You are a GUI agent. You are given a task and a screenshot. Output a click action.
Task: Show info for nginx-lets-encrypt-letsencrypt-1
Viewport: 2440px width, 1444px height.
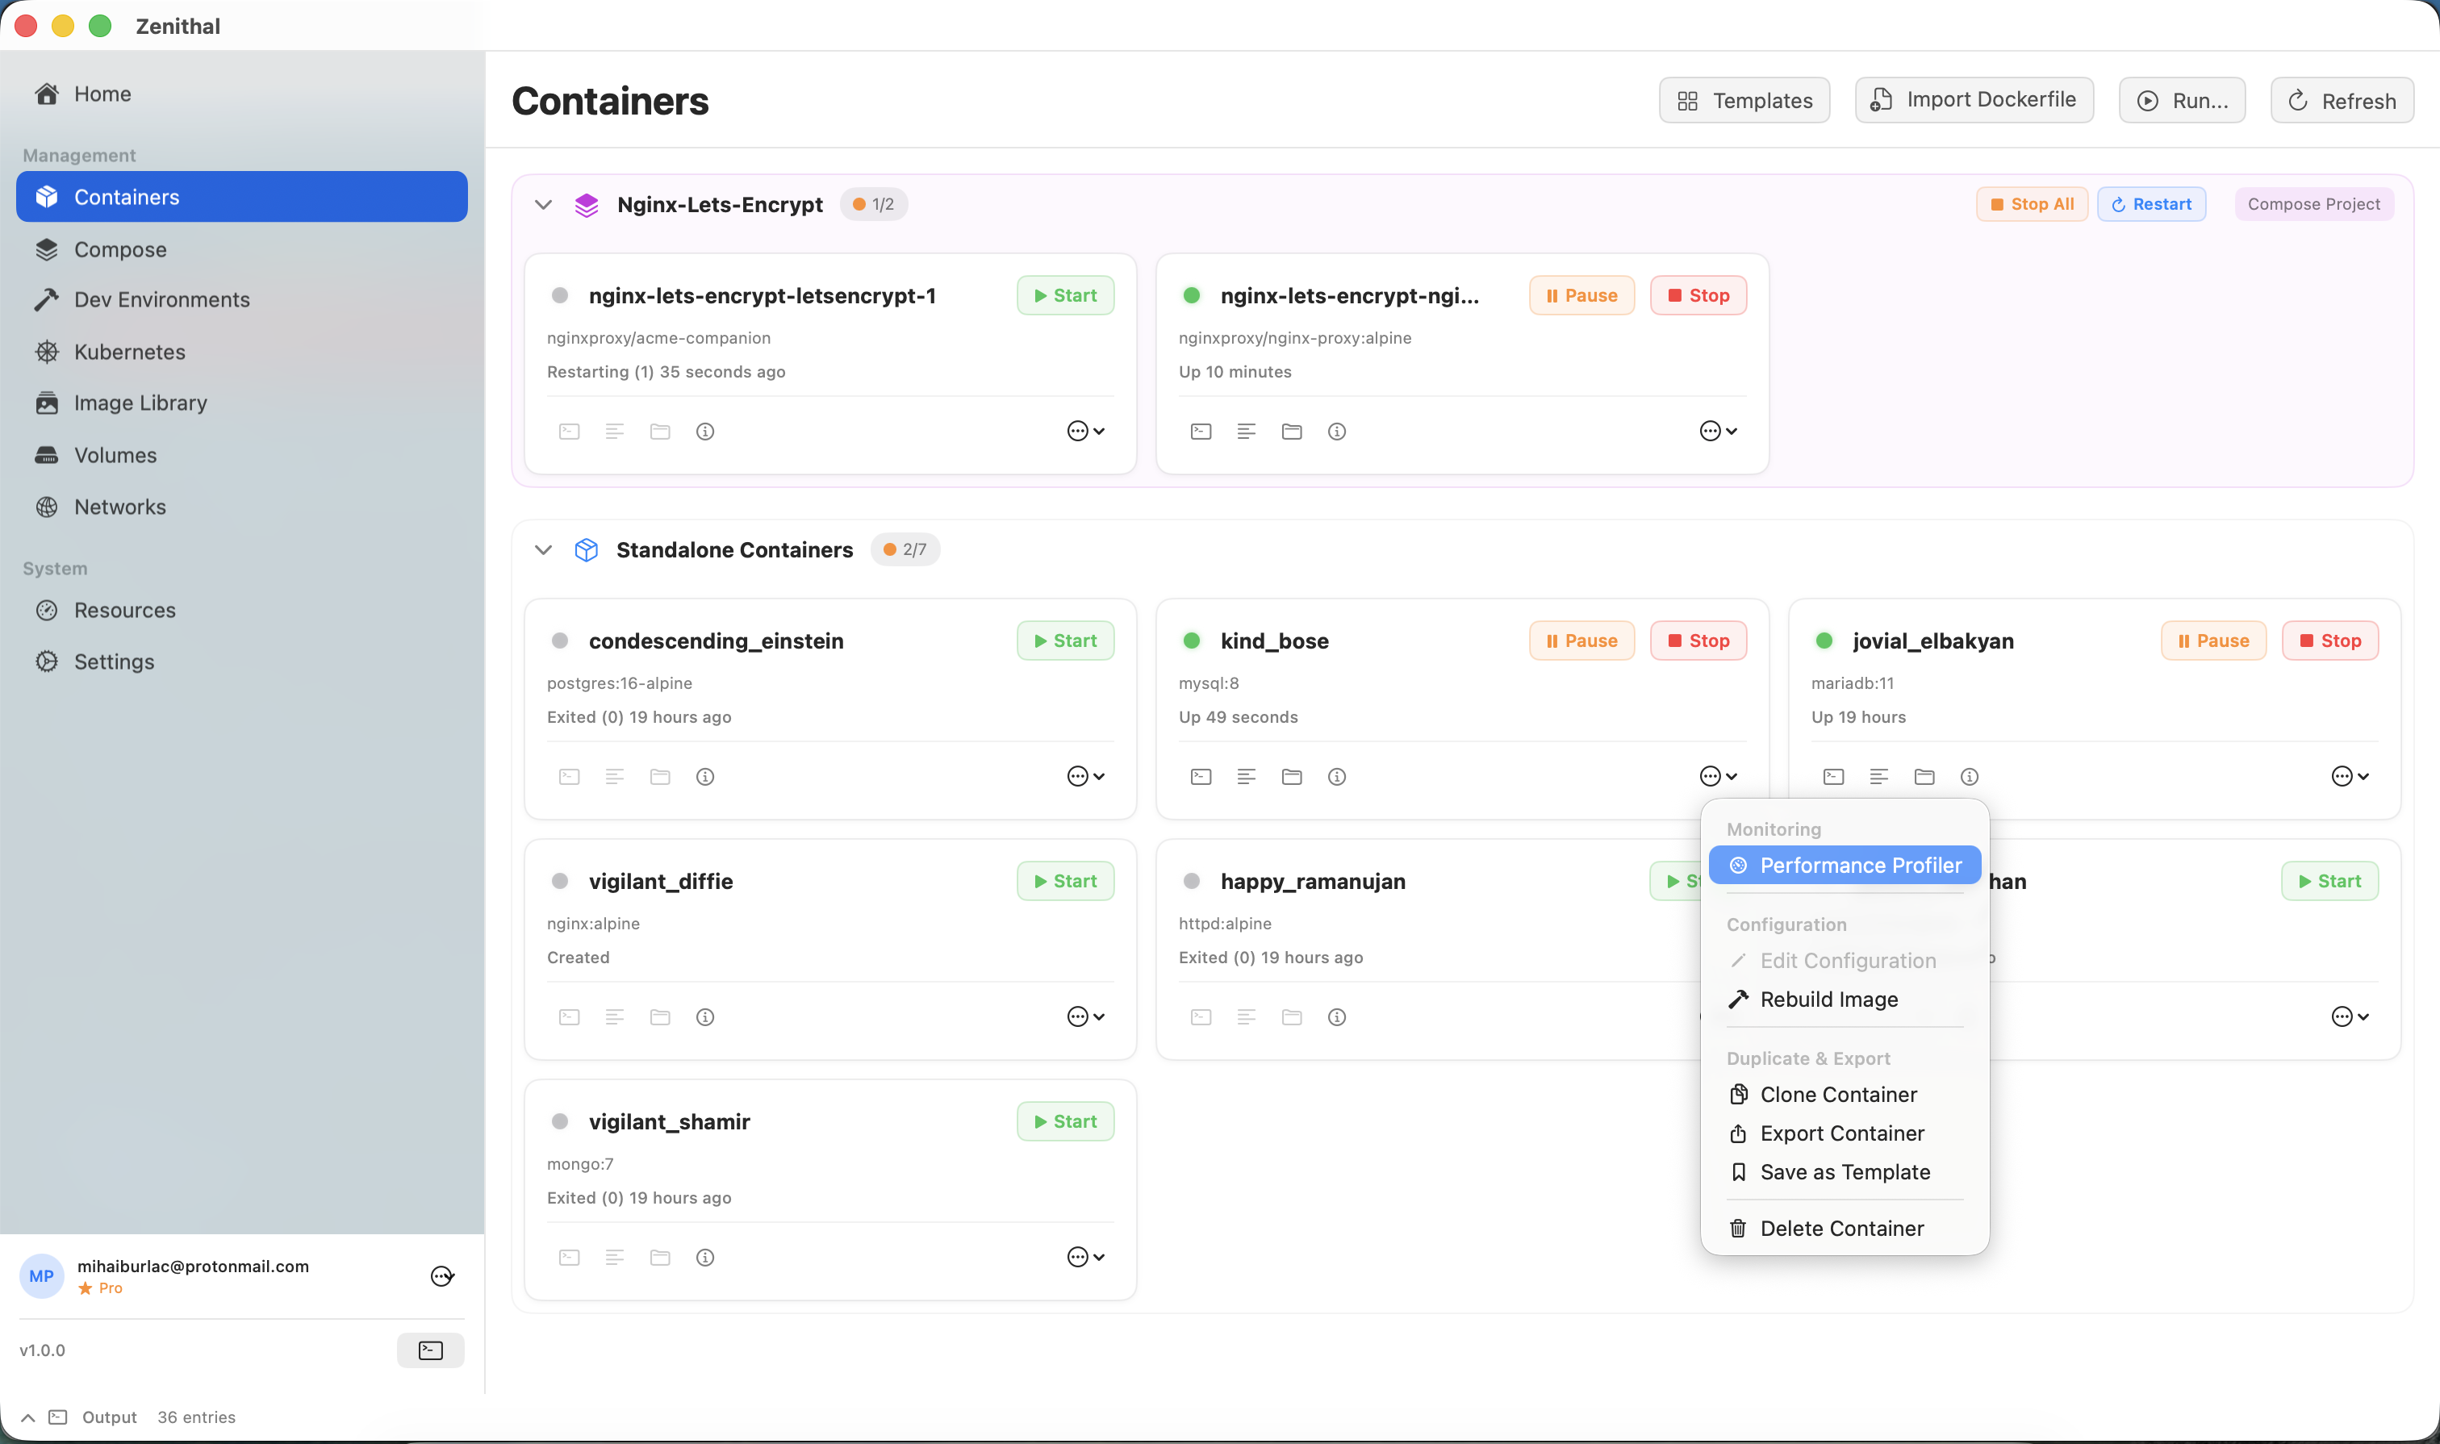704,431
